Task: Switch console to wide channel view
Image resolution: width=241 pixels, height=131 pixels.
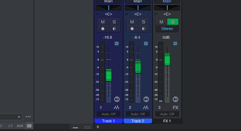Action: pyautogui.click(x=88, y=127)
